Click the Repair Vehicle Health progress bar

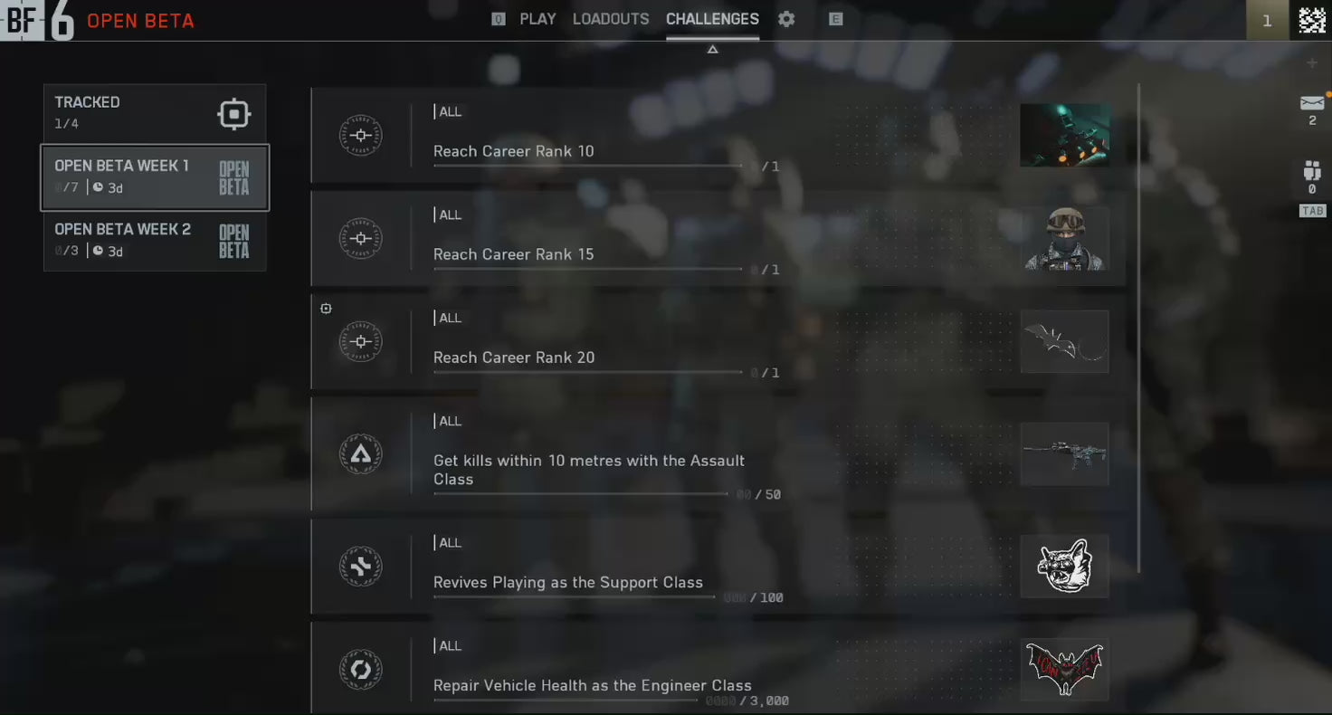[566, 700]
